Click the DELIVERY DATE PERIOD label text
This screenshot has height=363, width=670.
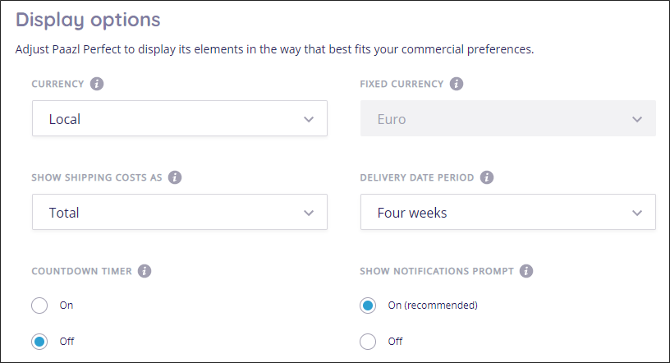417,177
